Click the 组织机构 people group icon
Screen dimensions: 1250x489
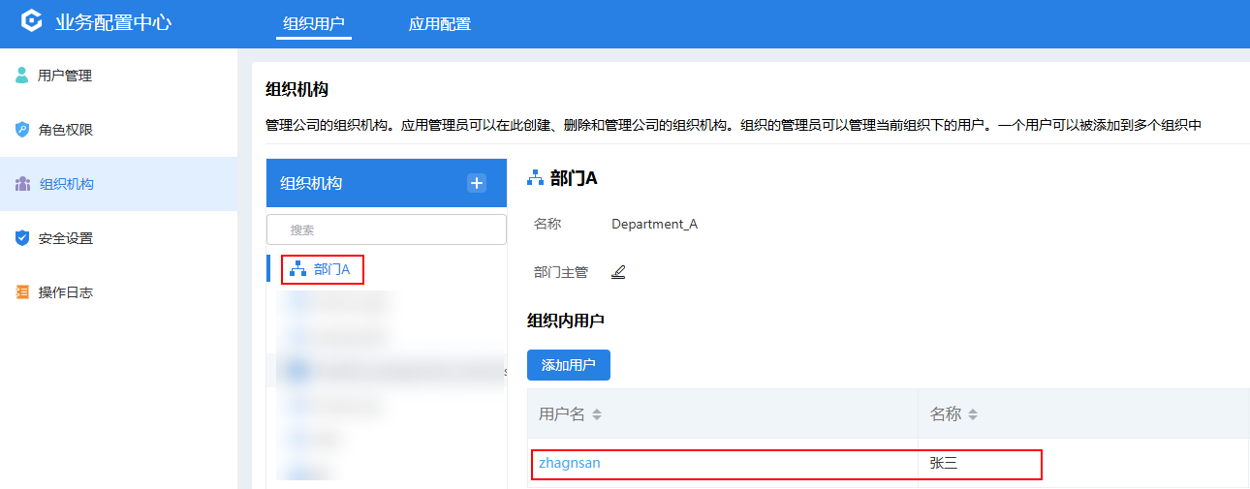coord(22,184)
